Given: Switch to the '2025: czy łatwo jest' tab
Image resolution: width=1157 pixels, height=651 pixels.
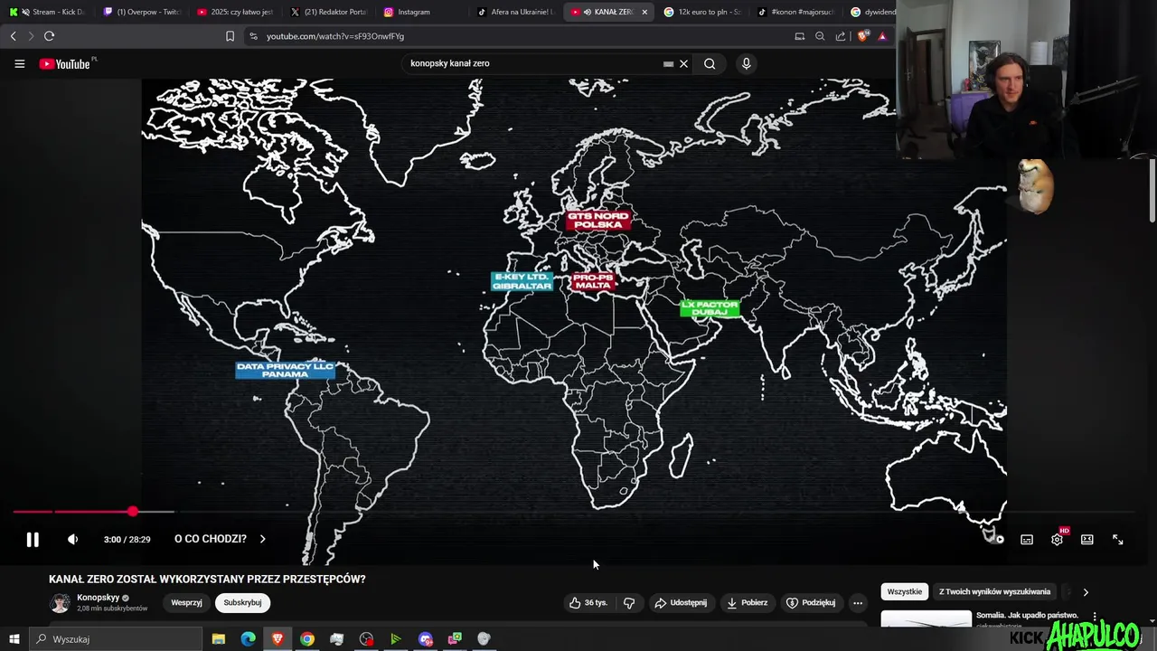Looking at the screenshot, I should coord(235,12).
